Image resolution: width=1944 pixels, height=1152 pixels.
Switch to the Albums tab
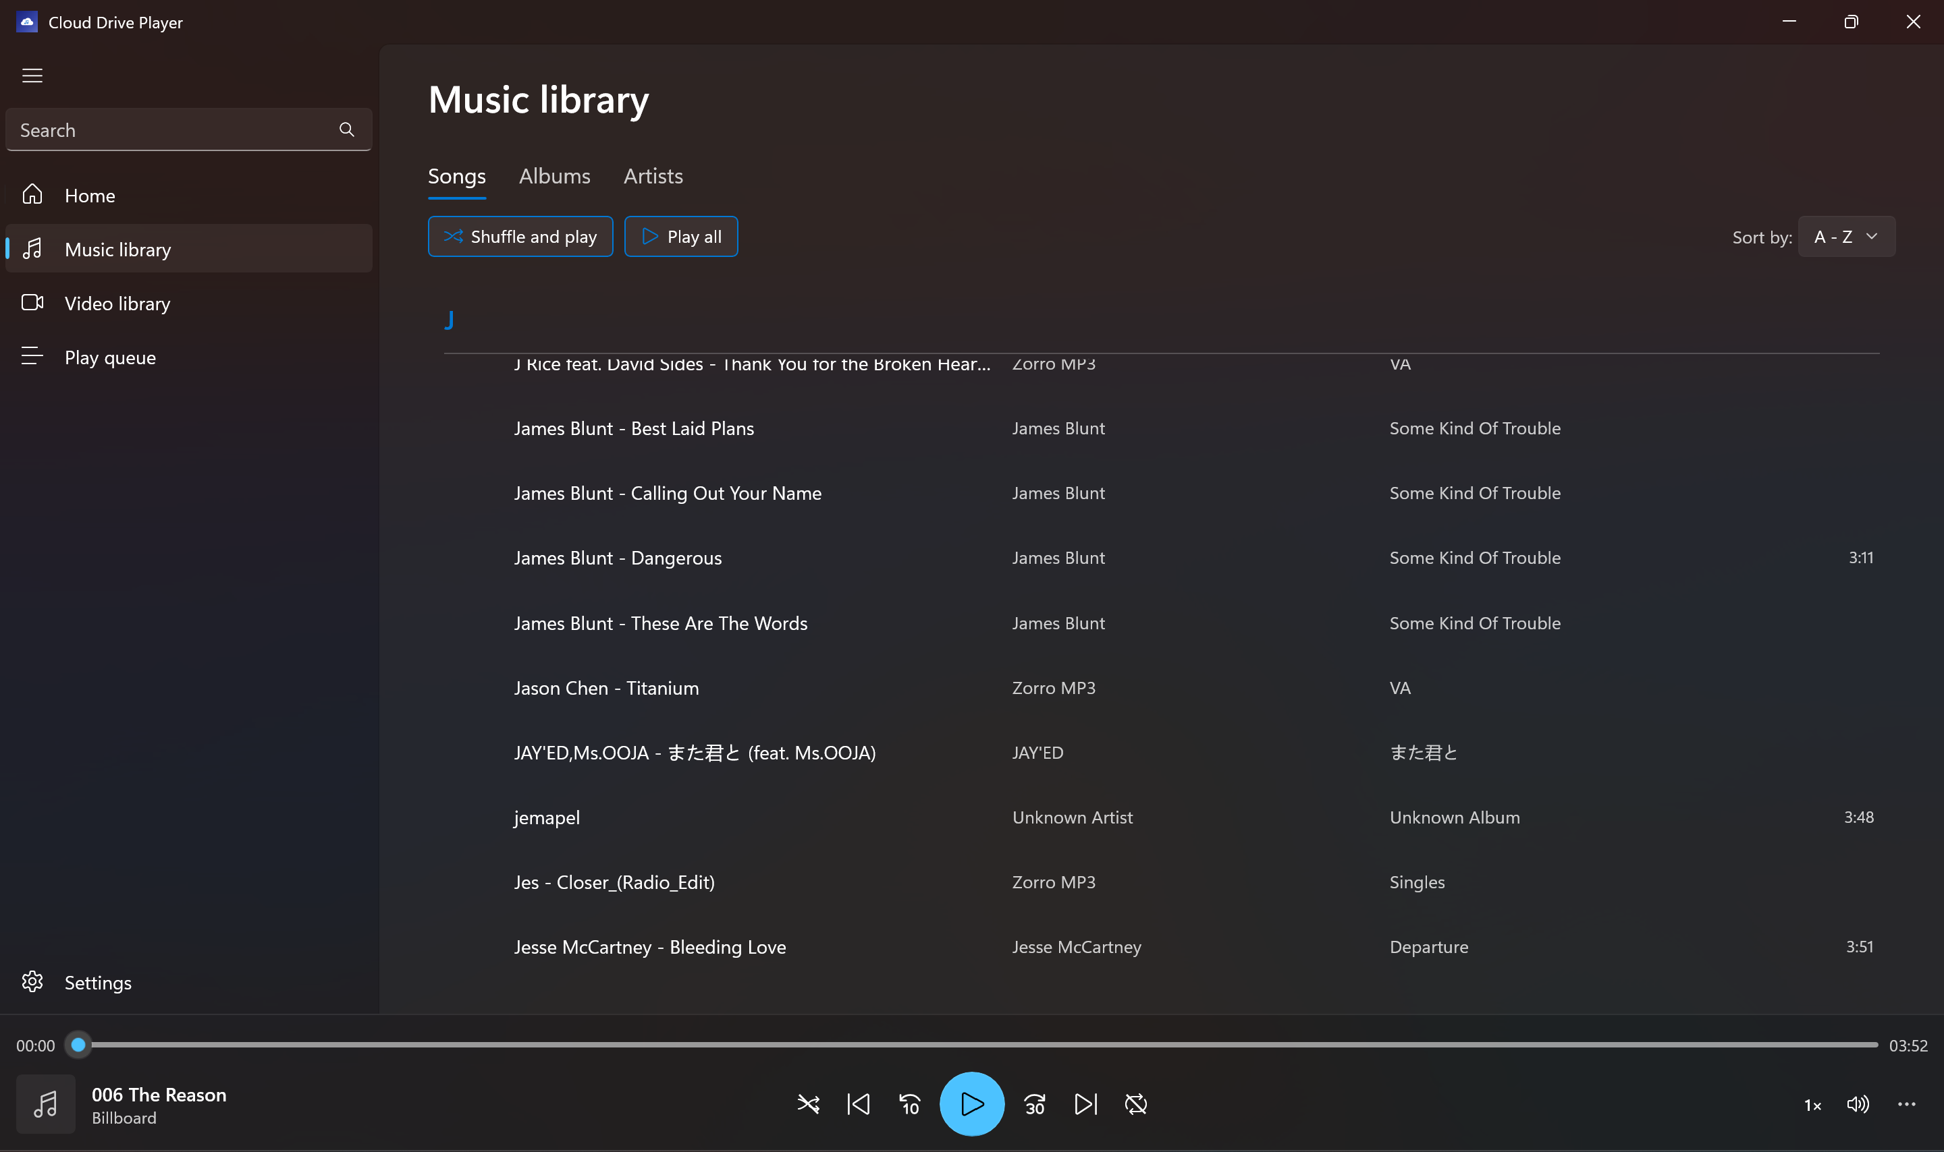[553, 175]
